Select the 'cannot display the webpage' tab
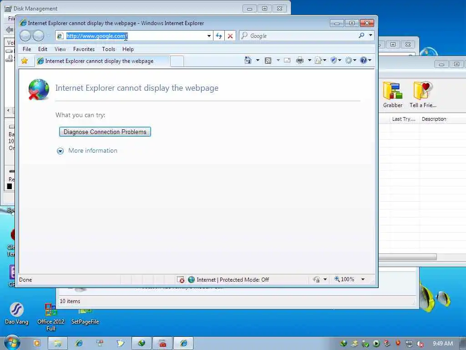This screenshot has height=350, width=466. pyautogui.click(x=102, y=61)
